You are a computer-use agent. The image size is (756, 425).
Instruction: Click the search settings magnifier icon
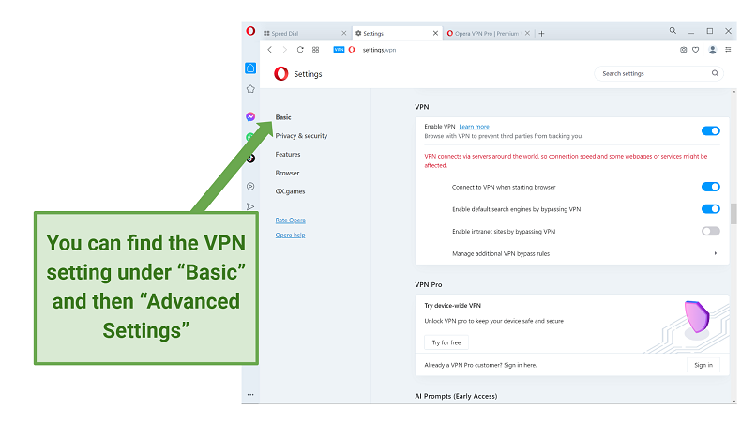click(715, 73)
